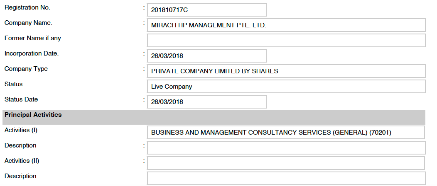
Task: Click the empty Activities (II) field
Action: (x=286, y=163)
